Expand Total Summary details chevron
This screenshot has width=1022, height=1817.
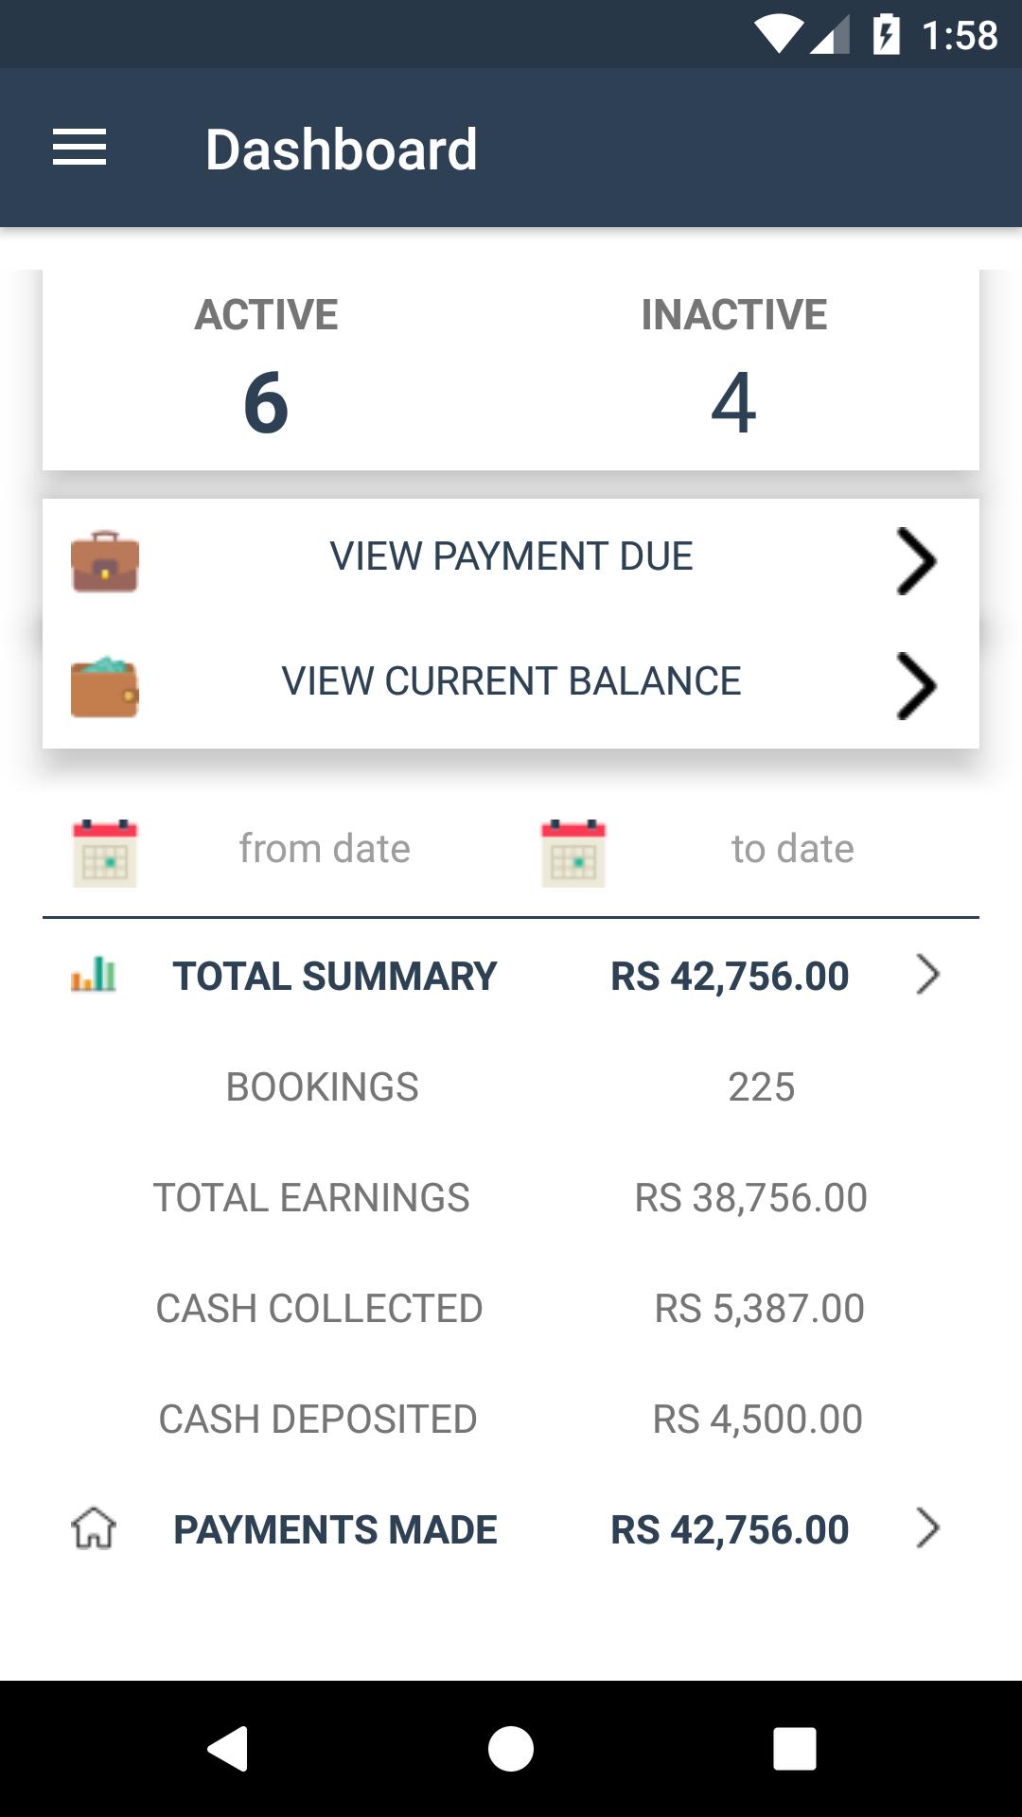[927, 975]
